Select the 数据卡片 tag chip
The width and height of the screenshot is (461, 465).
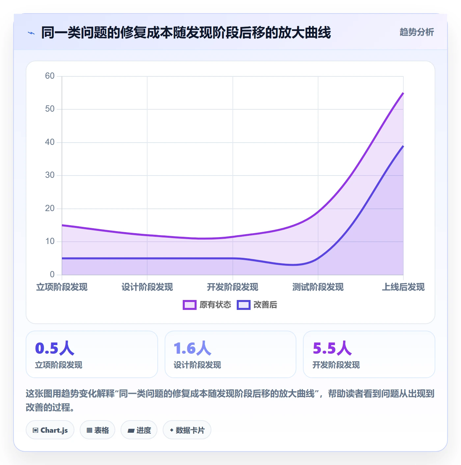pyautogui.click(x=187, y=430)
